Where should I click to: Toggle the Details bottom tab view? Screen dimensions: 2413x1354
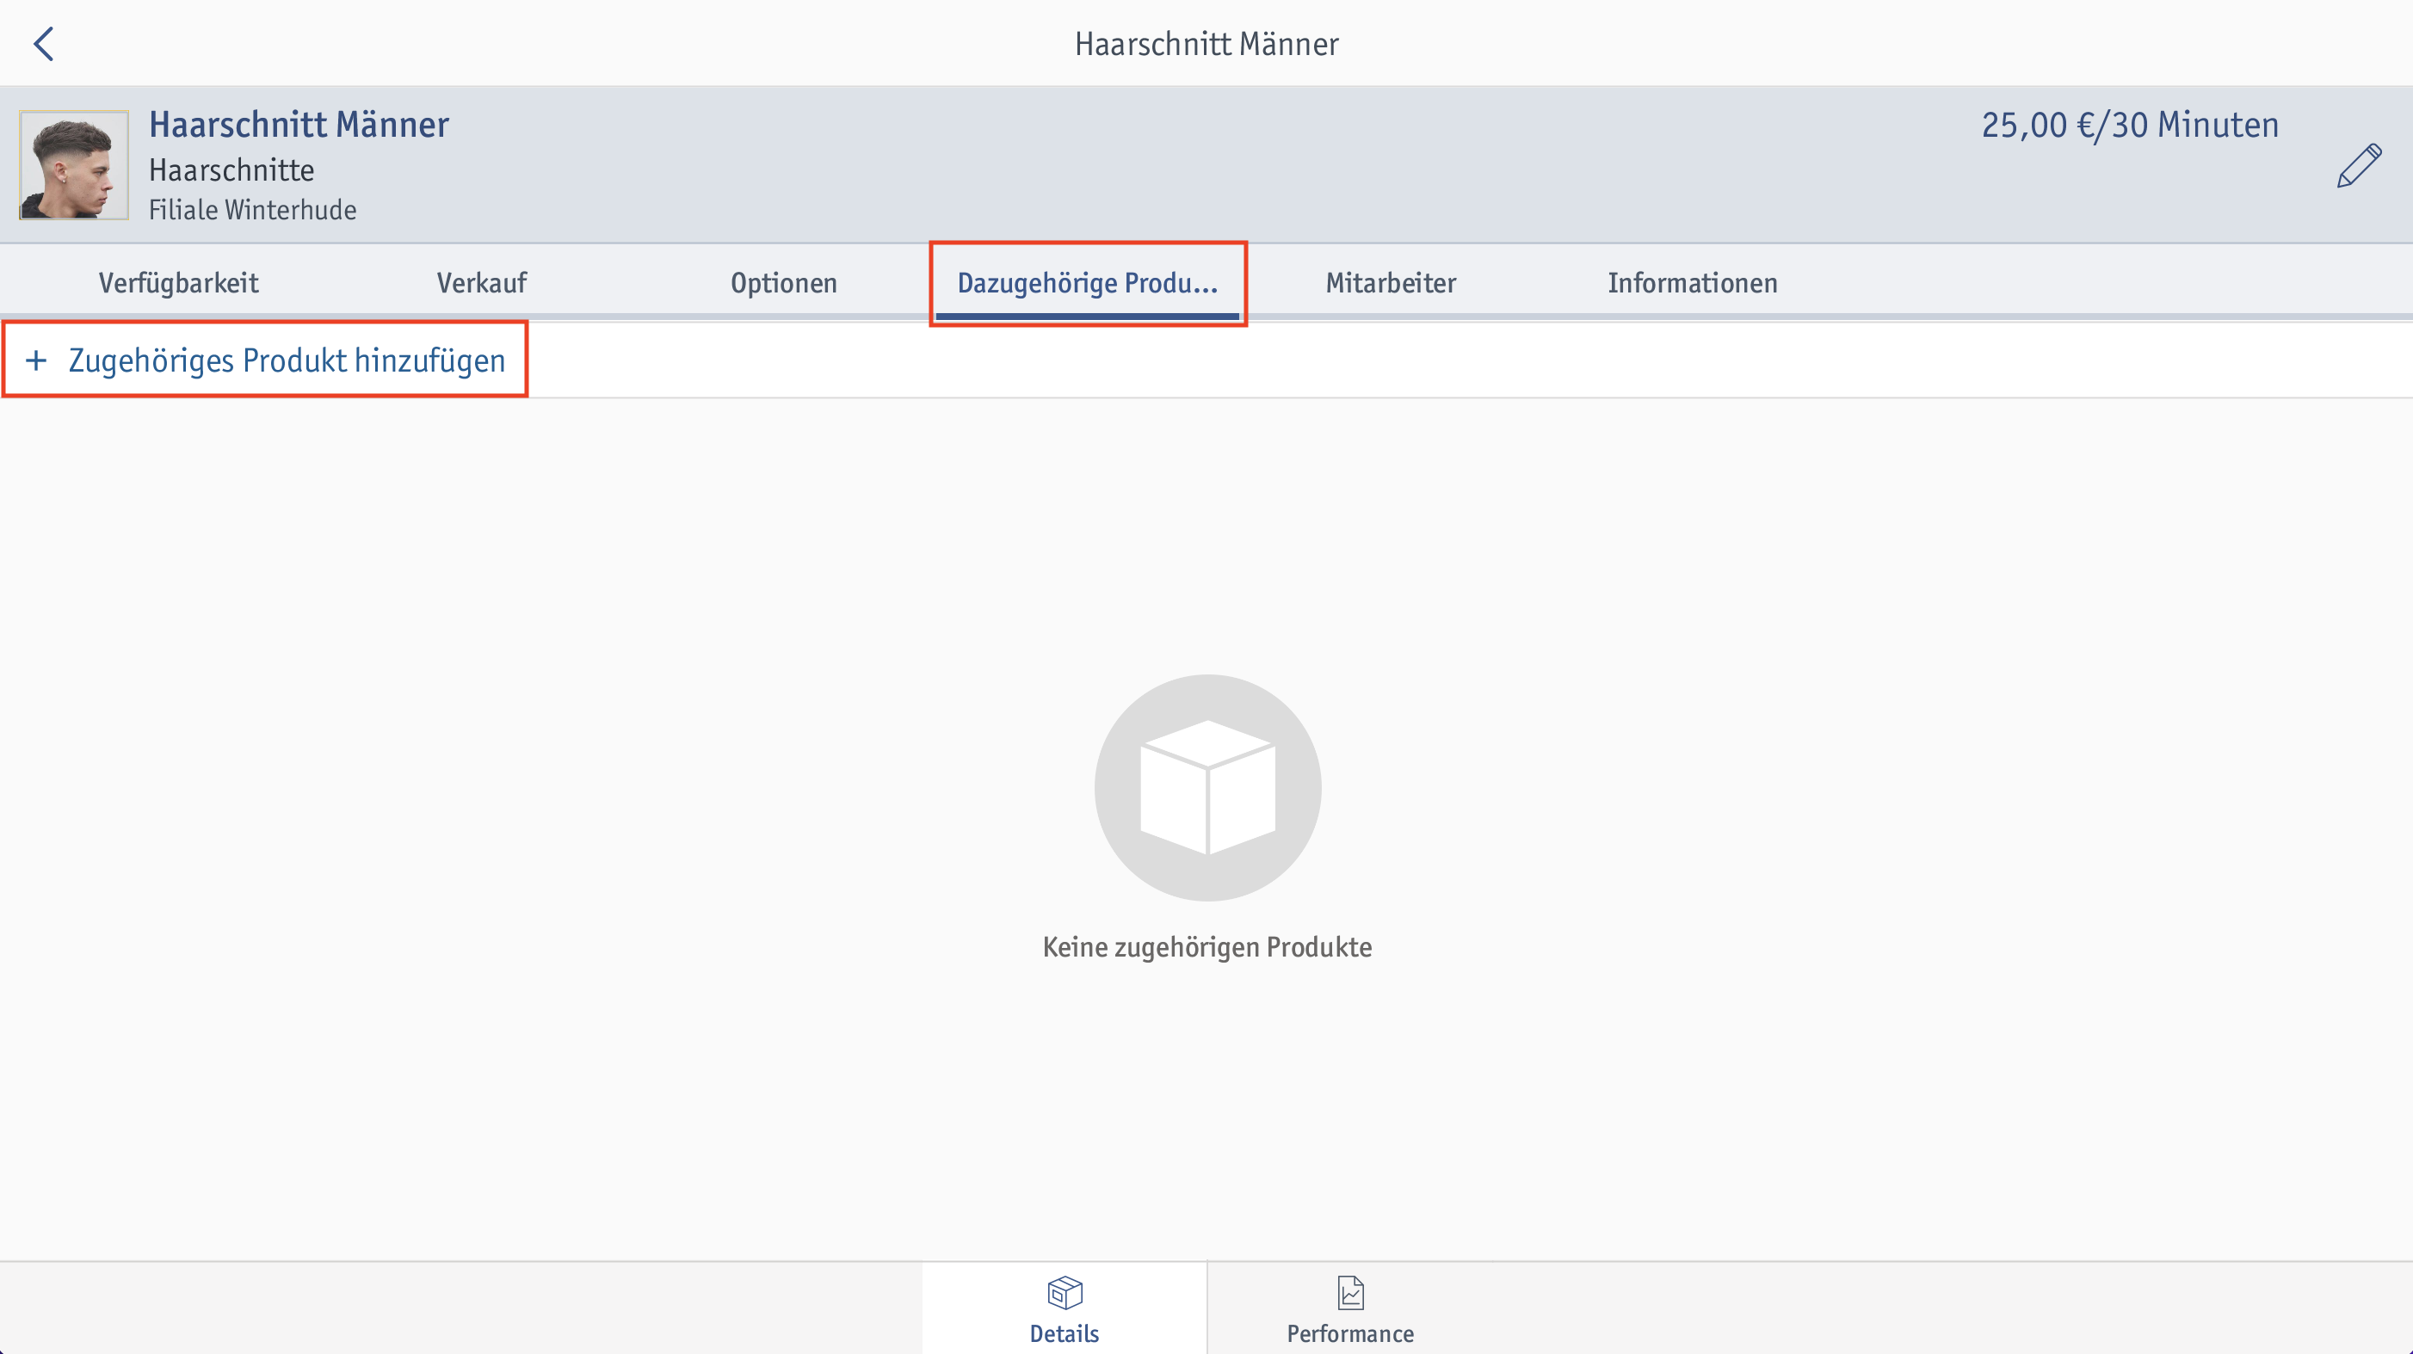click(x=1062, y=1309)
